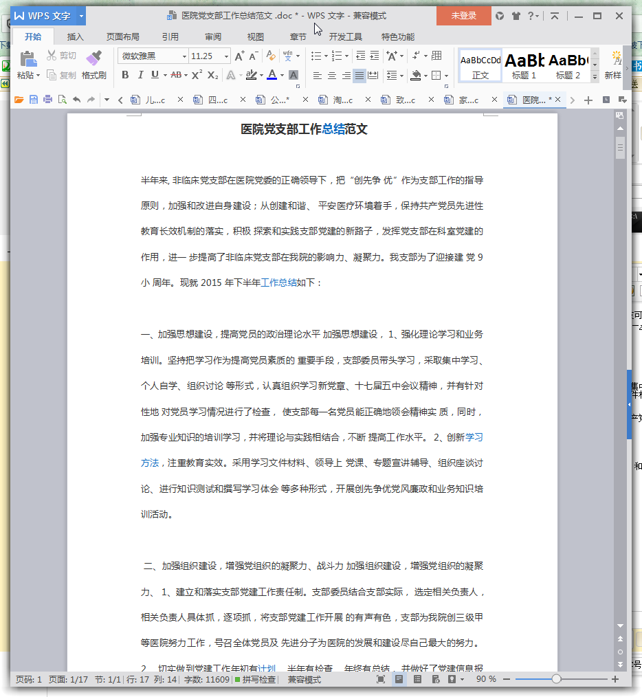Save the document with the floppy disk icon
This screenshot has height=697, width=642.
coord(34,100)
